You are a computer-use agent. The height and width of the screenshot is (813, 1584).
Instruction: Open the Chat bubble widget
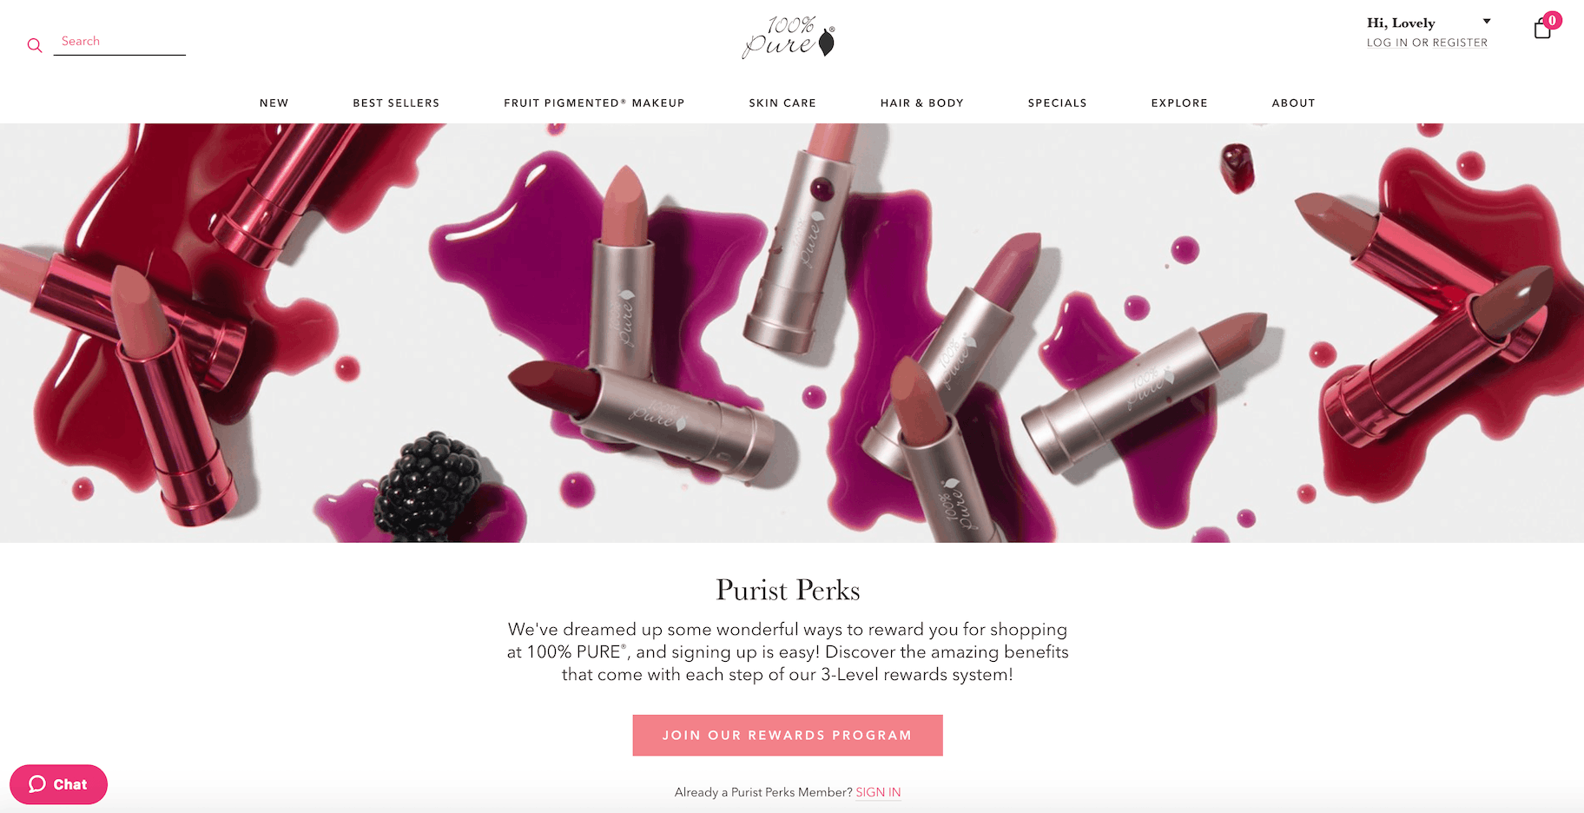point(58,784)
